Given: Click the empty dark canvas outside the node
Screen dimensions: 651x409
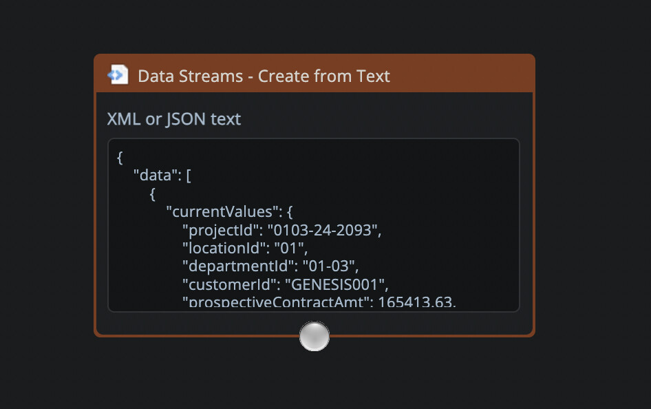Looking at the screenshot, I should [592, 207].
